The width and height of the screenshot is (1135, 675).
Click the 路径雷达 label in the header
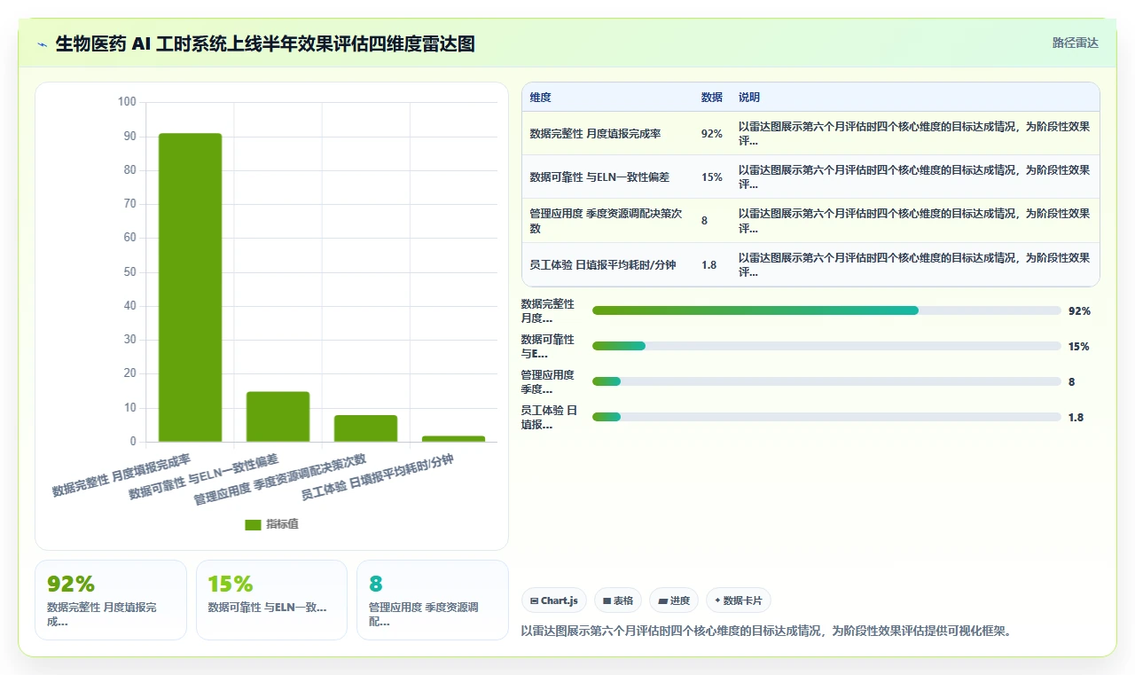coord(1075,43)
